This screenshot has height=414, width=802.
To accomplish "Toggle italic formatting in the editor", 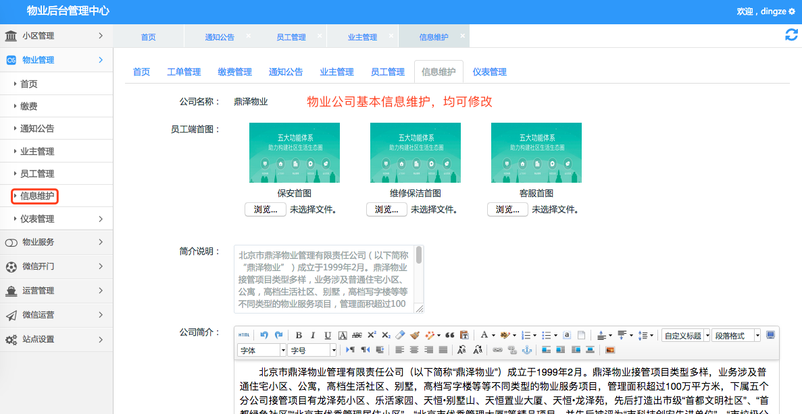I will click(313, 335).
